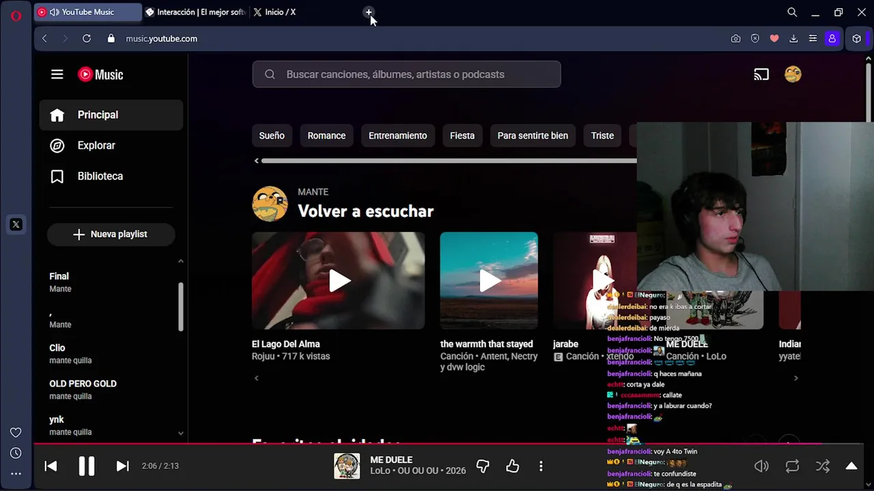
Task: Switch to the Interacción tab
Action: [195, 12]
